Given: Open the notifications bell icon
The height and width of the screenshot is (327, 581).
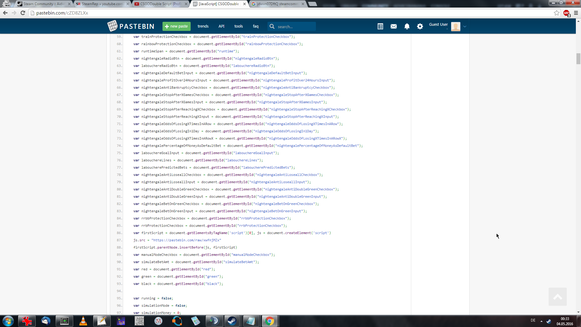Looking at the screenshot, I should [x=407, y=26].
